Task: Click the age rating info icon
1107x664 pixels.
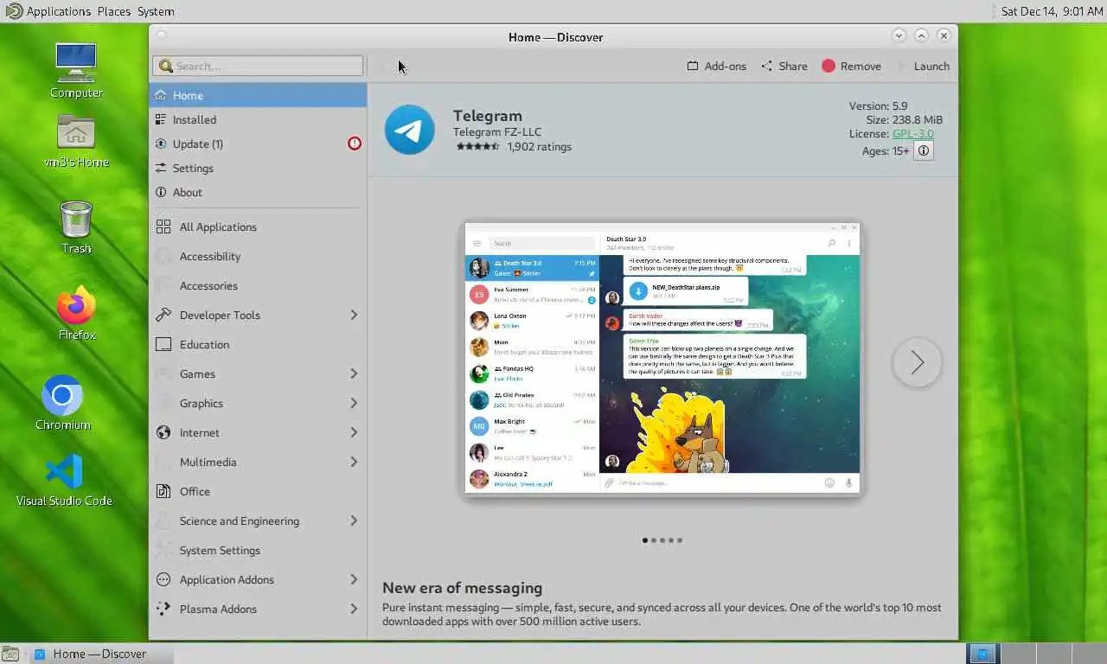Action: tap(924, 150)
